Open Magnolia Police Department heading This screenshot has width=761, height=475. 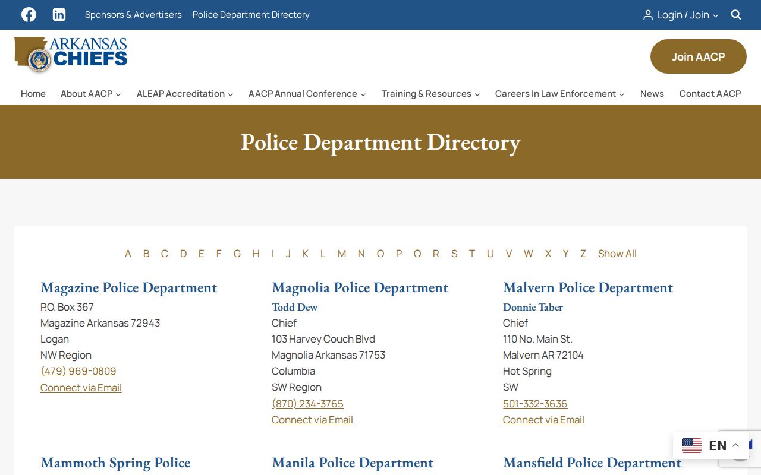[360, 287]
